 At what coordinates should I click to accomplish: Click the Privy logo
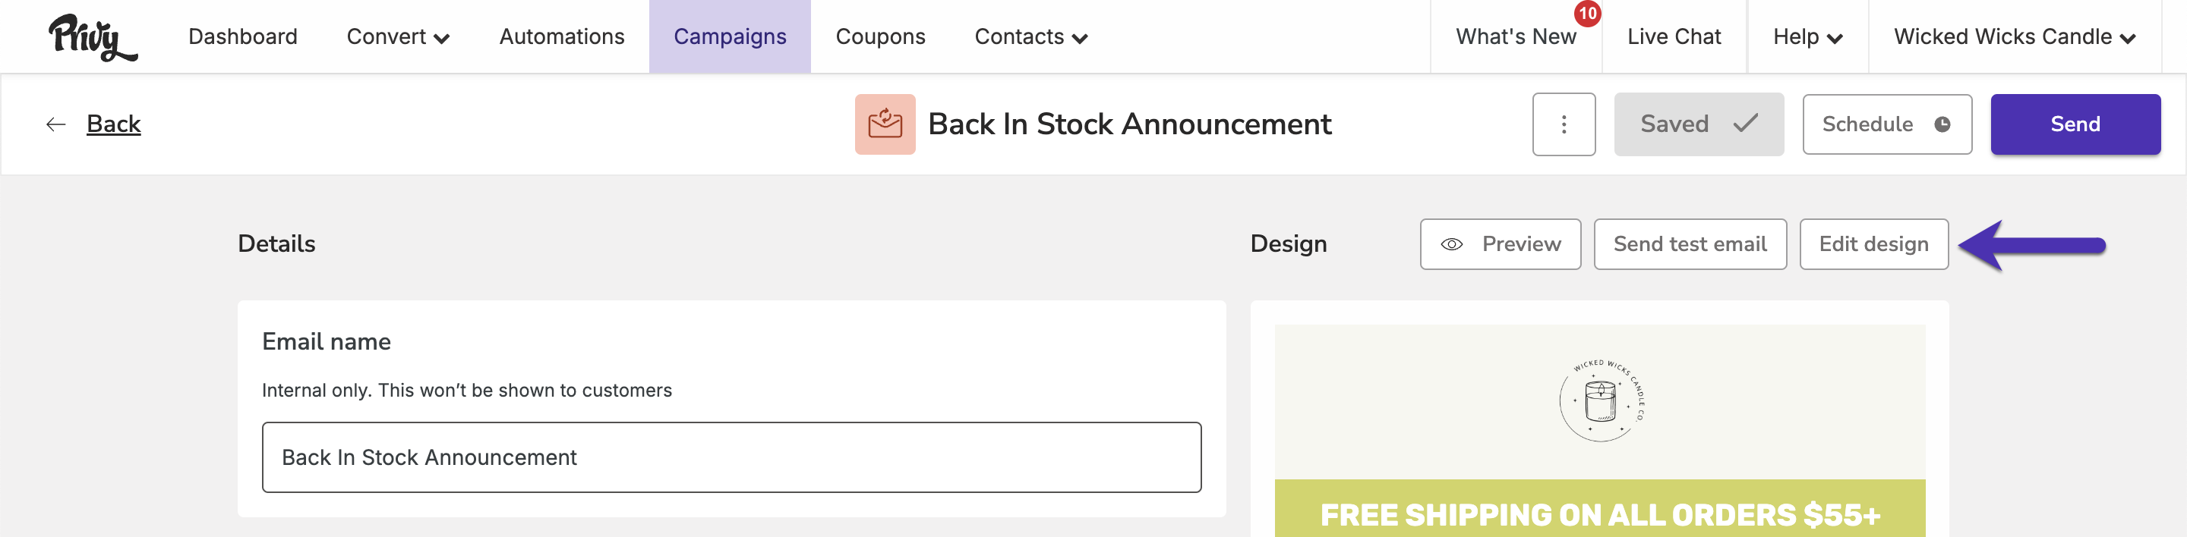(x=93, y=37)
